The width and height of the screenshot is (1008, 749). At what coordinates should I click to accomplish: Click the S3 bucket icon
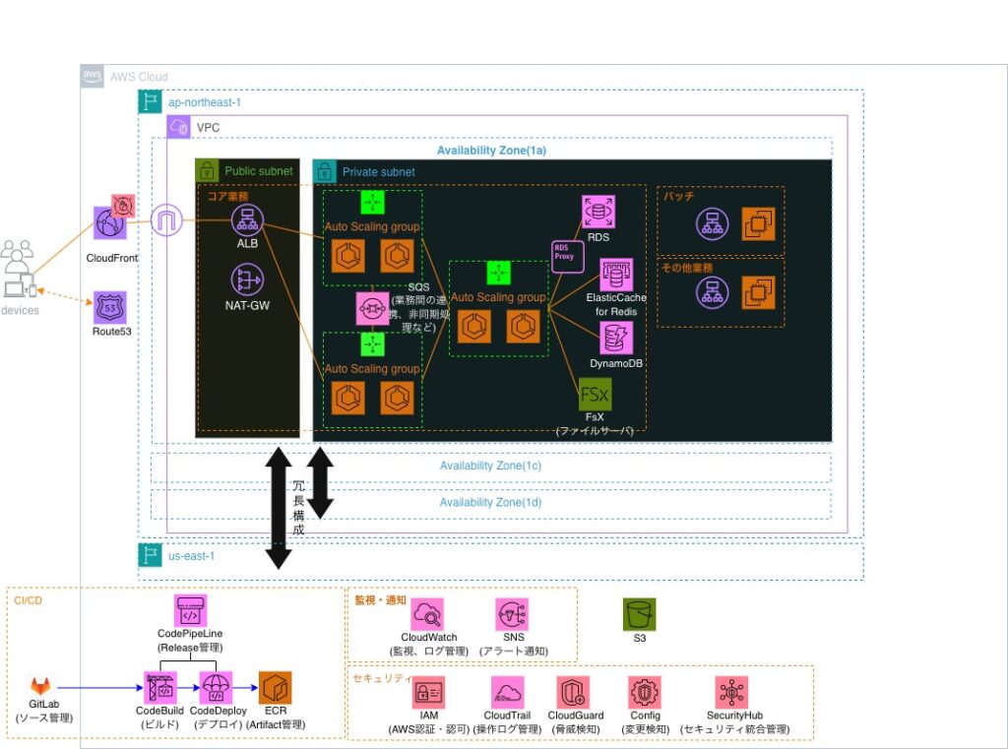click(x=639, y=615)
